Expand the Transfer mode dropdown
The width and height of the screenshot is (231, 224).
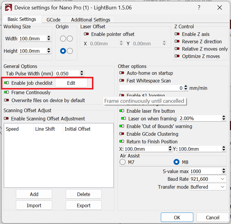click(208, 187)
